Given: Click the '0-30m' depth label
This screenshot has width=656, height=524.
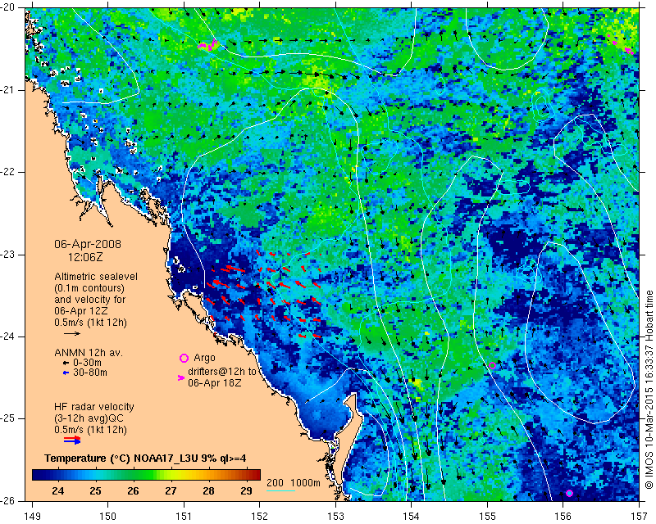Looking at the screenshot, I should point(87,363).
